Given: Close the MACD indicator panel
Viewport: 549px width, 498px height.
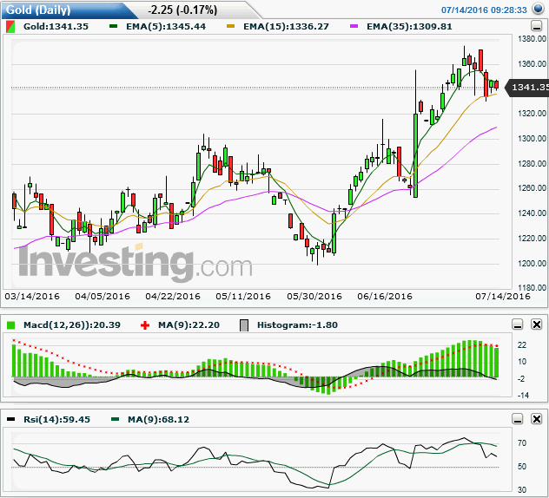Looking at the screenshot, I should [x=536, y=324].
